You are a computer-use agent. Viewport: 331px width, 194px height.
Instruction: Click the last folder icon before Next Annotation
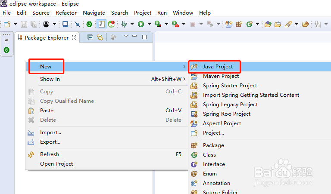(305, 24)
